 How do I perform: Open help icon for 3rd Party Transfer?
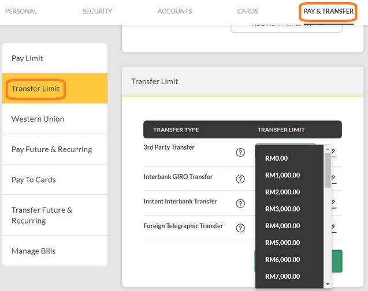[240, 153]
